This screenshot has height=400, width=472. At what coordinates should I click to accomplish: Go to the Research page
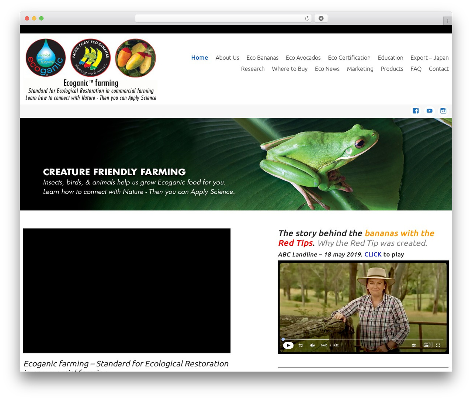[x=253, y=69]
